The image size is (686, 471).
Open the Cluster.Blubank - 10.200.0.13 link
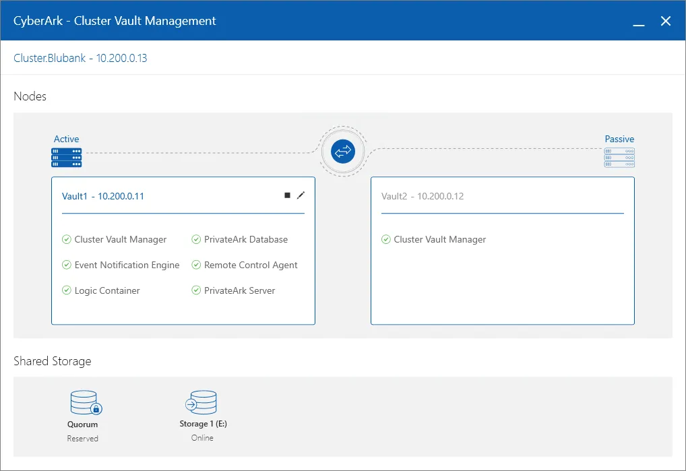[x=80, y=58]
